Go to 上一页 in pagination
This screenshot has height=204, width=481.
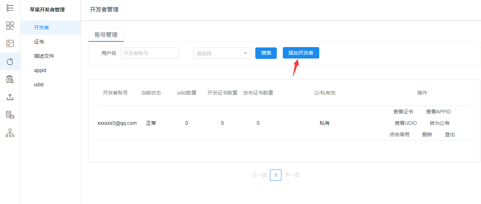point(260,175)
